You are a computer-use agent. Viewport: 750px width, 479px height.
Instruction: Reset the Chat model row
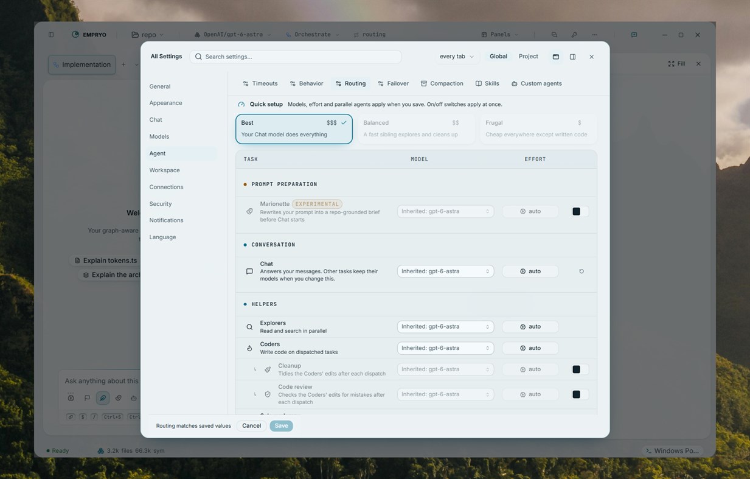click(582, 271)
